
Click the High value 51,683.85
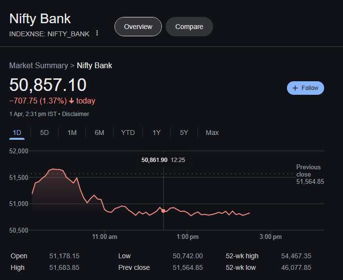tap(64, 267)
